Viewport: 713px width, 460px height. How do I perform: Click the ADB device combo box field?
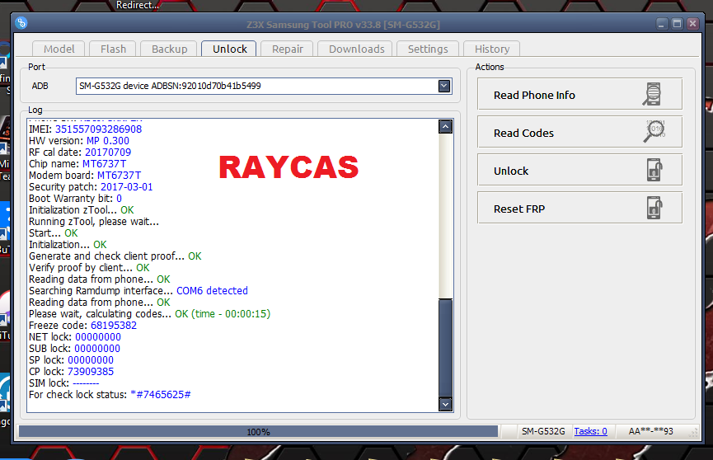(x=264, y=86)
